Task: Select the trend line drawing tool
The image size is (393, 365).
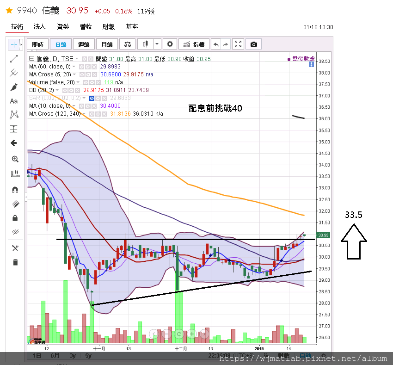Action: click(x=14, y=59)
